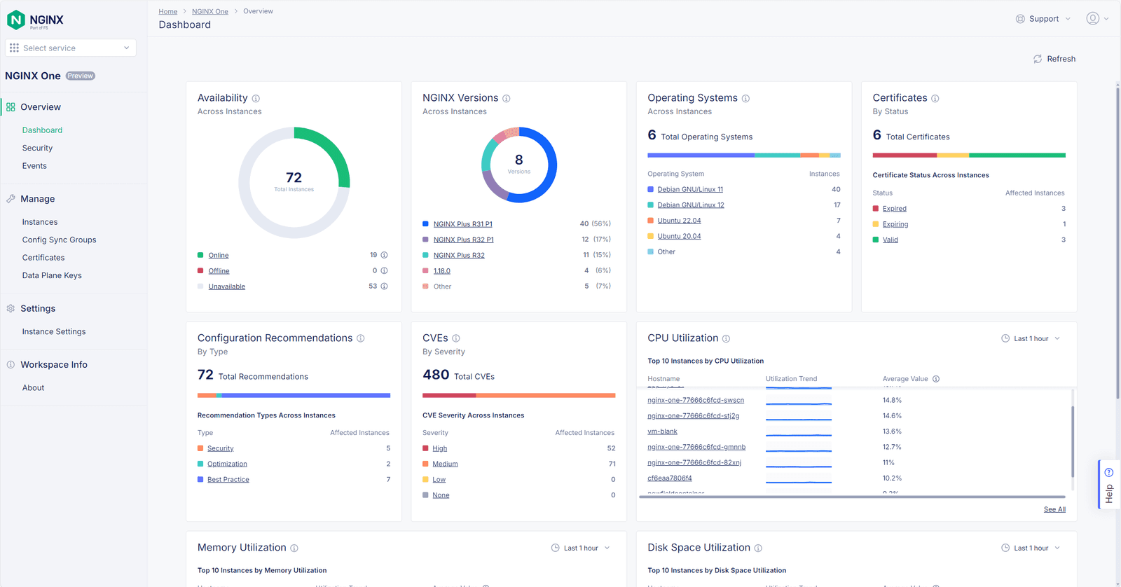Click the blue Debian GNU/Linux 11 bar segment

click(701, 155)
